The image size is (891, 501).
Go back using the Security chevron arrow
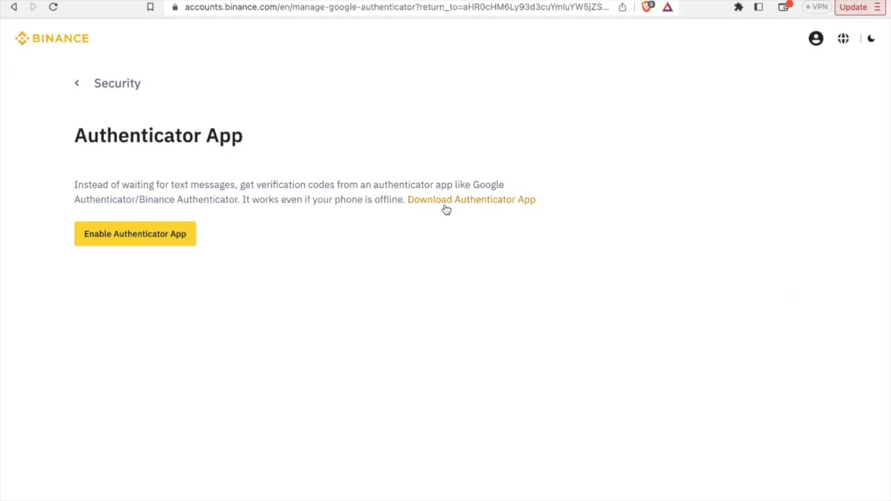click(x=77, y=83)
